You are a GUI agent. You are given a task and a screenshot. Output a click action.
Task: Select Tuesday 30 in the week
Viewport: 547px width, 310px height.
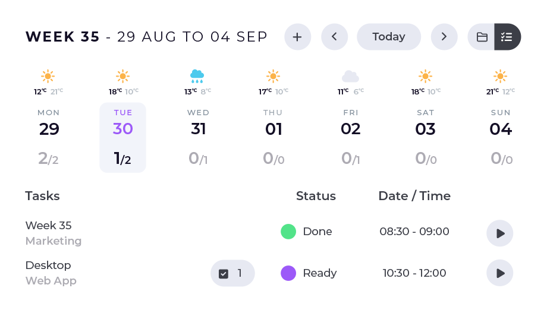point(123,137)
